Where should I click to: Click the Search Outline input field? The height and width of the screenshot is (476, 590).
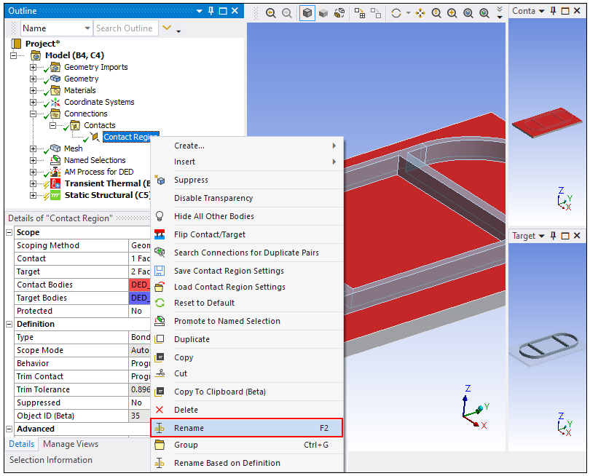125,28
